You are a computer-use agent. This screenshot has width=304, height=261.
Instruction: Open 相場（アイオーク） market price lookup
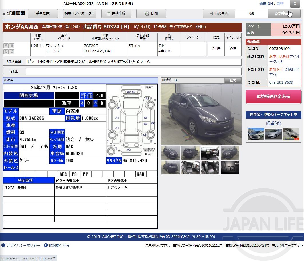click(x=79, y=13)
